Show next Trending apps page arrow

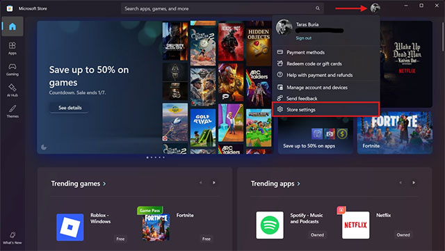(414, 183)
